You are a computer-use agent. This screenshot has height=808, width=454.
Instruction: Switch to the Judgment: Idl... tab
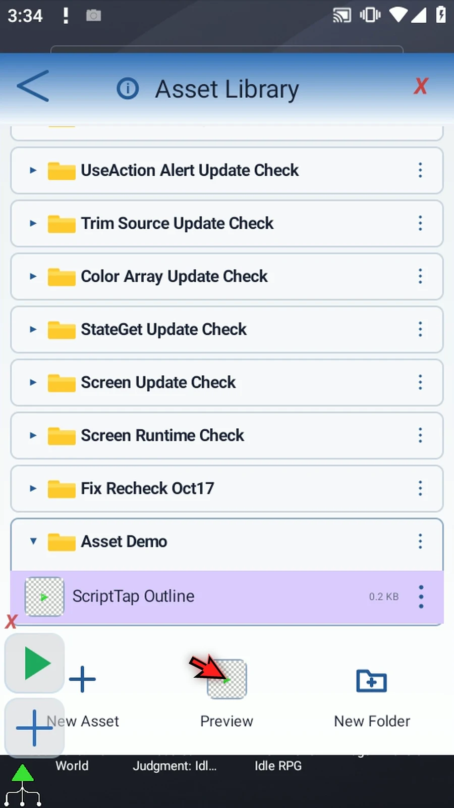(x=175, y=766)
